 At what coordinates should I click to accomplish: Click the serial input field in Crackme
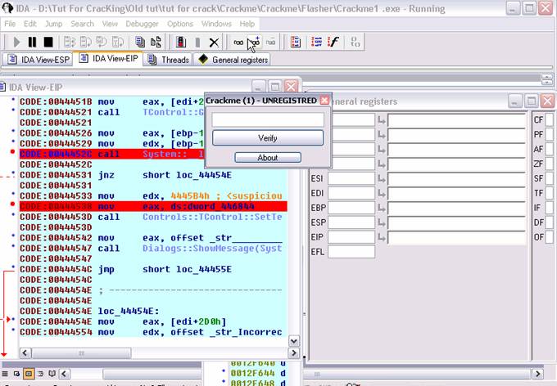[x=268, y=120]
